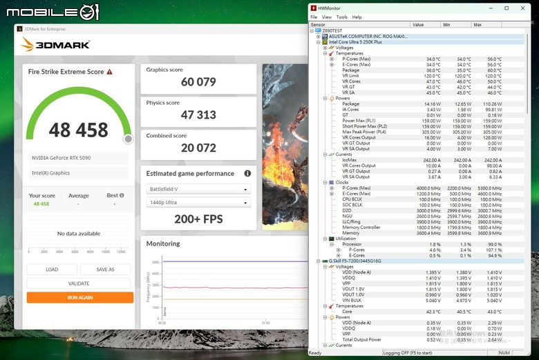
Task: Collapse the Clocks group
Action: [x=325, y=182]
